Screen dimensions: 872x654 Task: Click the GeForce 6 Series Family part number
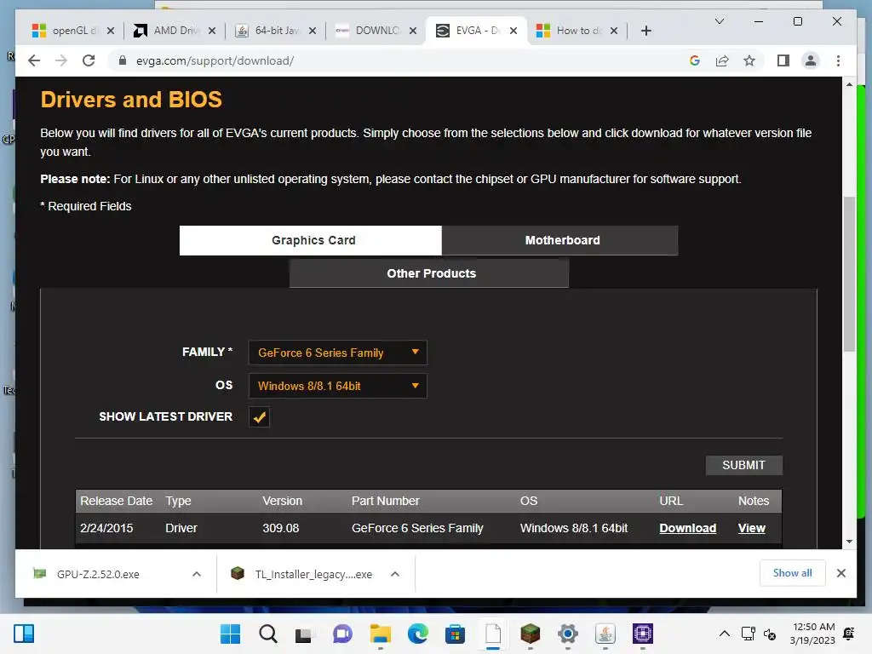(x=417, y=528)
